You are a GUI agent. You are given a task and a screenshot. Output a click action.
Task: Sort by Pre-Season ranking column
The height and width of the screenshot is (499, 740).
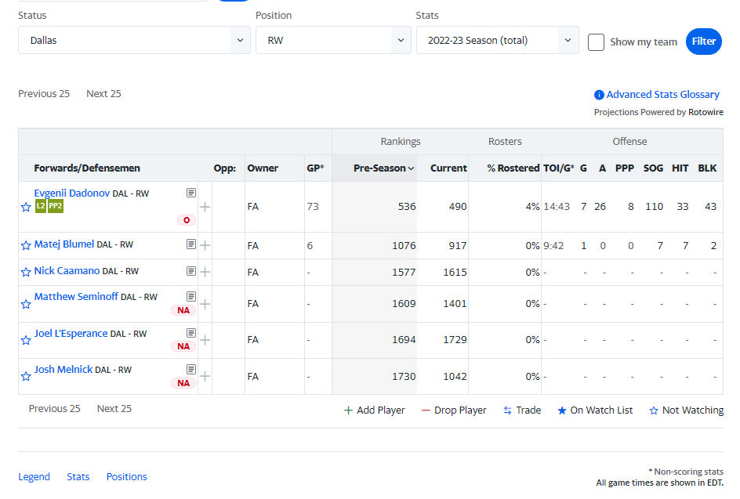[x=383, y=168]
